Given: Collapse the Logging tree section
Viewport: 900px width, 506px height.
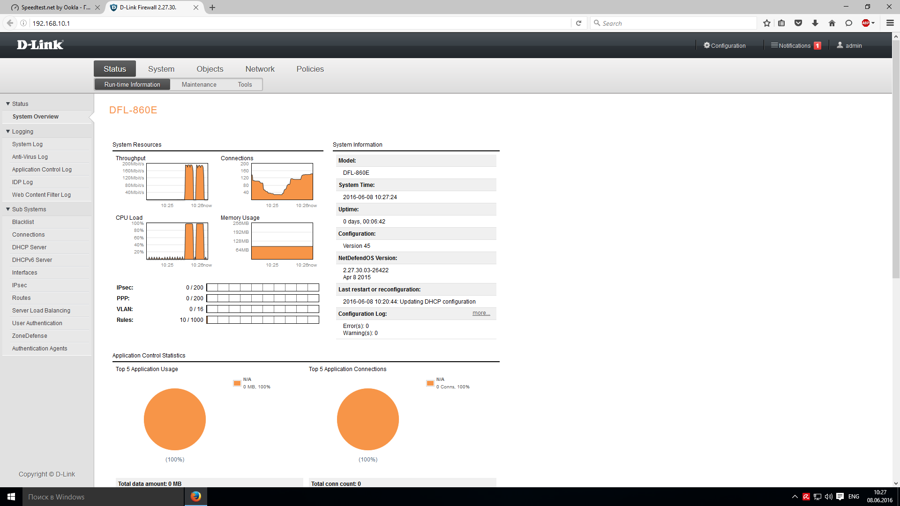Looking at the screenshot, I should tap(8, 131).
